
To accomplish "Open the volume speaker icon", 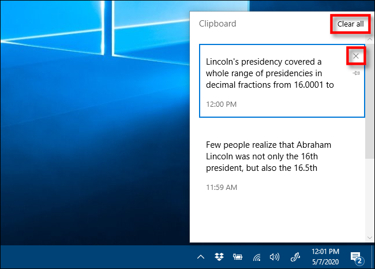I will [x=275, y=257].
